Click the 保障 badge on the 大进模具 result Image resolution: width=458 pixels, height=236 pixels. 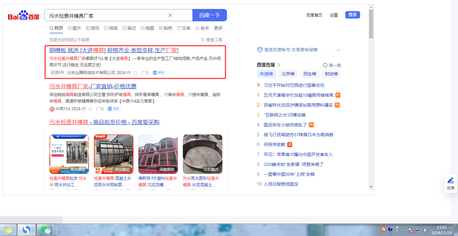[x=159, y=73]
